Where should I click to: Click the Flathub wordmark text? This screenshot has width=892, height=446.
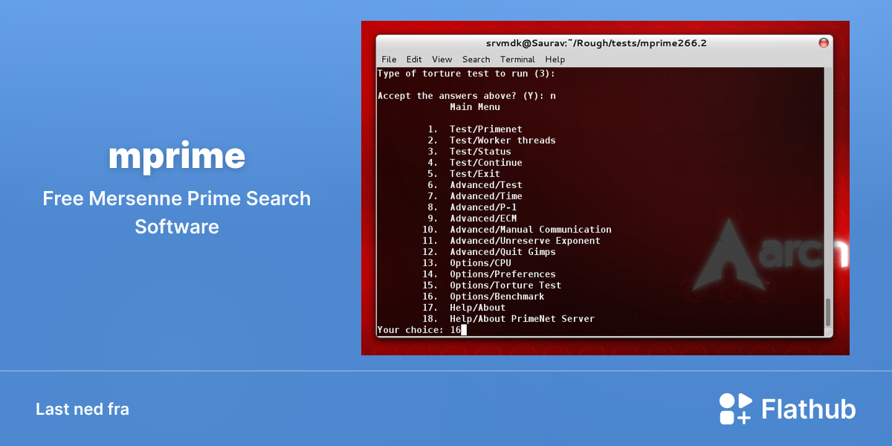point(809,409)
